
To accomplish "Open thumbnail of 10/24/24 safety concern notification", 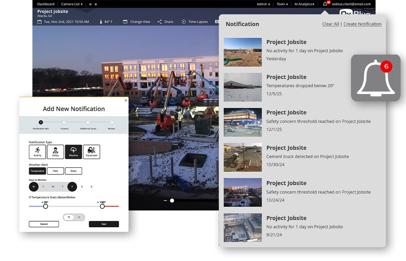I will click(243, 192).
